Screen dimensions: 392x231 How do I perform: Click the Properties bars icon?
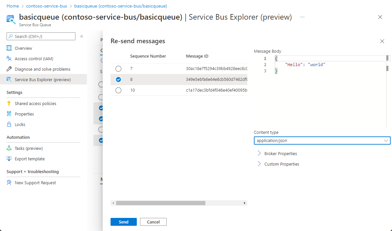pos(9,114)
